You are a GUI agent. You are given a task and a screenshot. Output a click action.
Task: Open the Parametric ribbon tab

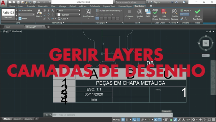[x=43, y=6]
